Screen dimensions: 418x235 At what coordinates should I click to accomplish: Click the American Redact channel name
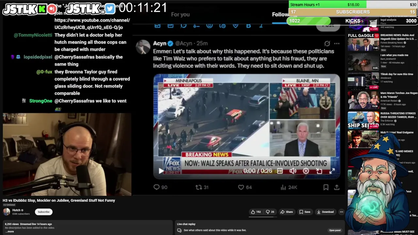point(389,101)
